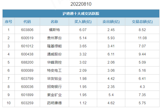Click stock name 福斯特
This screenshot has width=162, height=109.
click(54, 30)
